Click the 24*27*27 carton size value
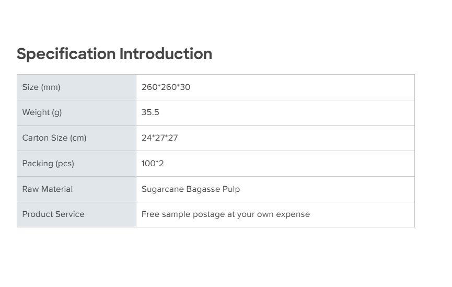This screenshot has width=452, height=287. (159, 138)
